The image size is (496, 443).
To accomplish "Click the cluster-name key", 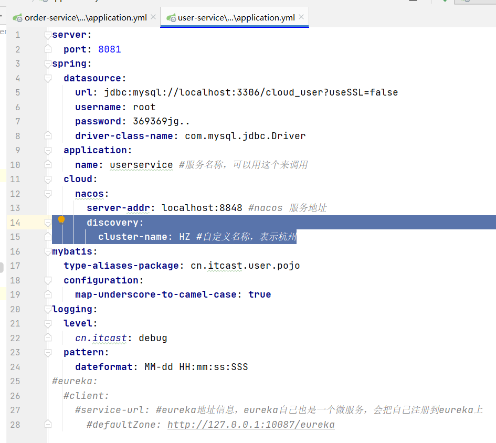I will (x=132, y=237).
